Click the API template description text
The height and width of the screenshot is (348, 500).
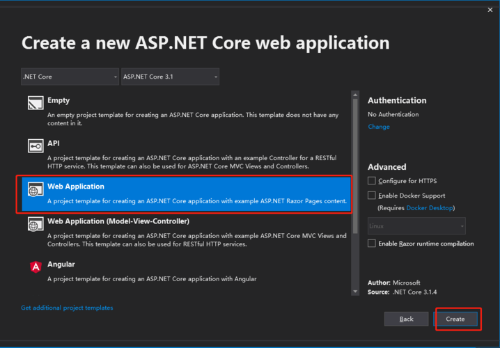coord(192,162)
